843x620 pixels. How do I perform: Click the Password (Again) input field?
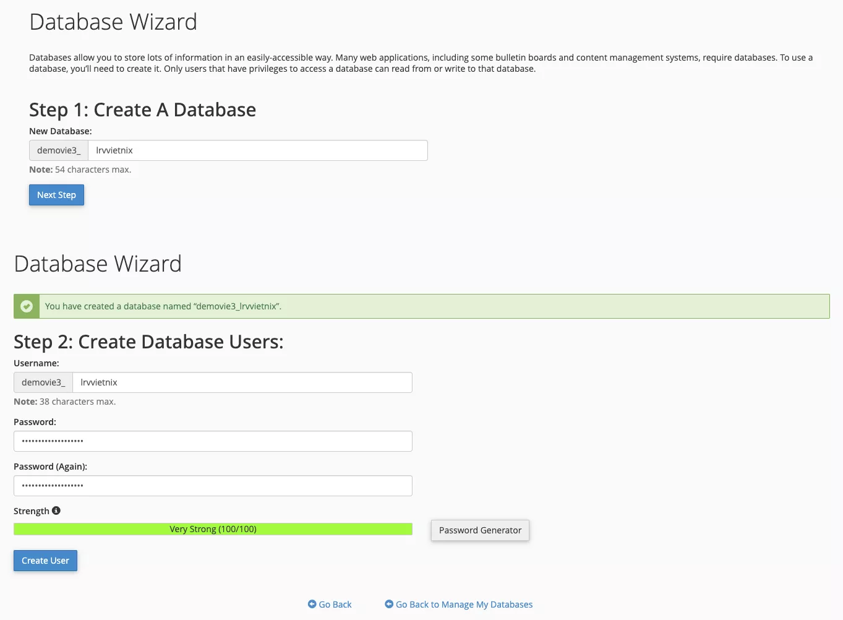point(213,485)
